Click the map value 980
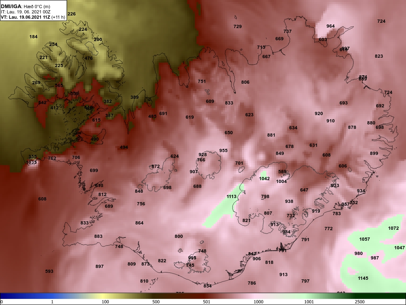 coord(358,253)
